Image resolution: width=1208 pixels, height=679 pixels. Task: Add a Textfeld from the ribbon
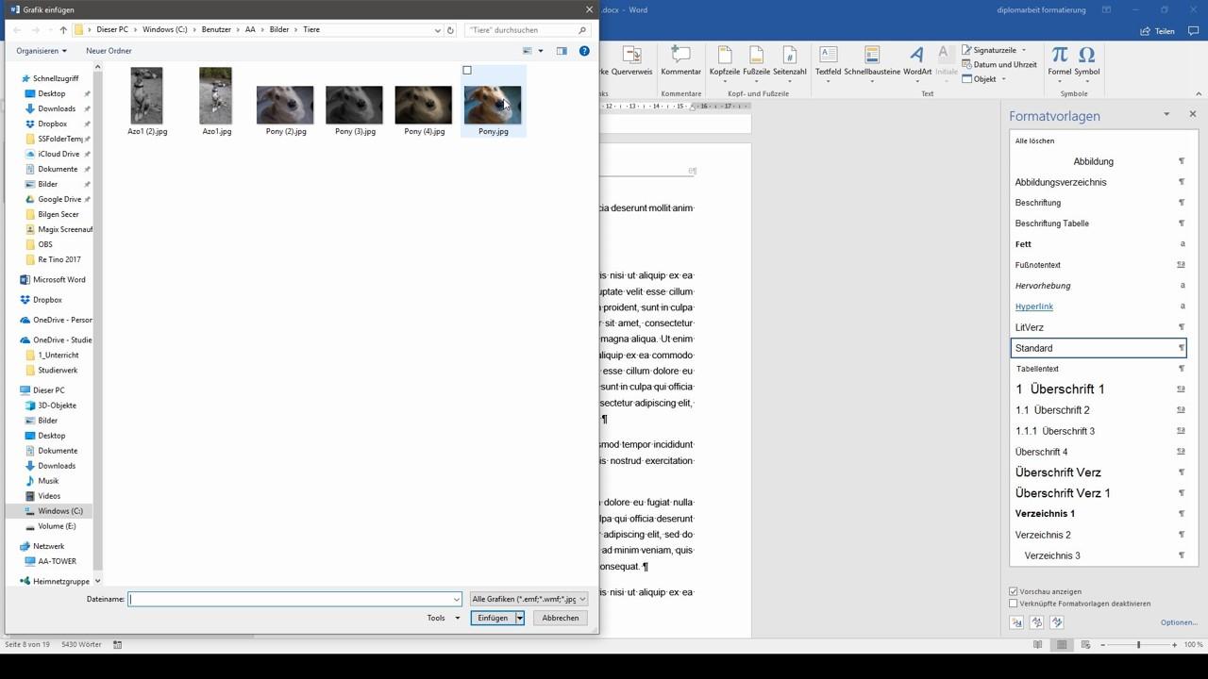[828, 59]
